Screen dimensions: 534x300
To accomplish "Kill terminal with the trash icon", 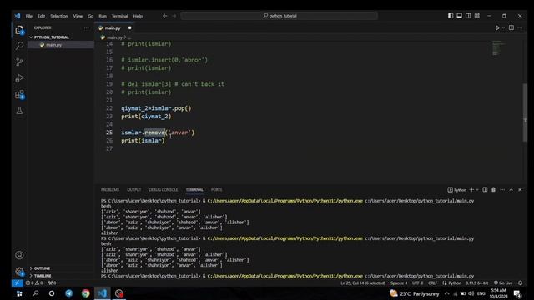I will point(493,189).
